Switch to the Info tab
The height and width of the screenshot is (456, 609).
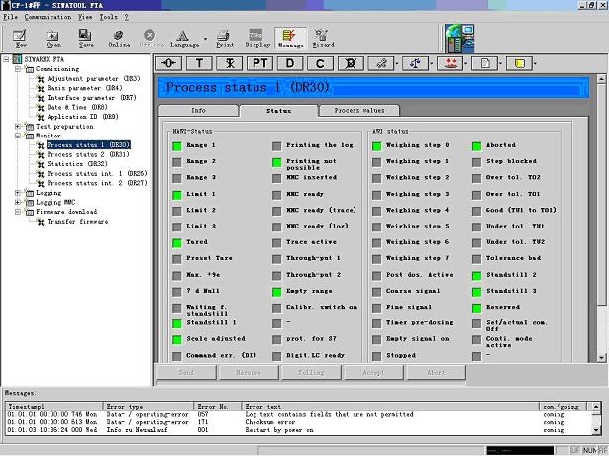tap(198, 110)
